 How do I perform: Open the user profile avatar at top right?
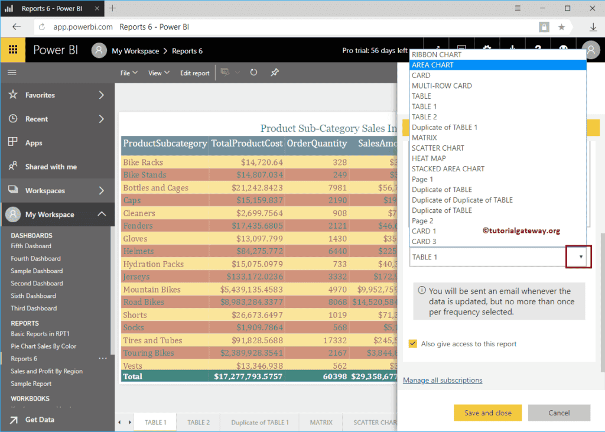pyautogui.click(x=590, y=50)
